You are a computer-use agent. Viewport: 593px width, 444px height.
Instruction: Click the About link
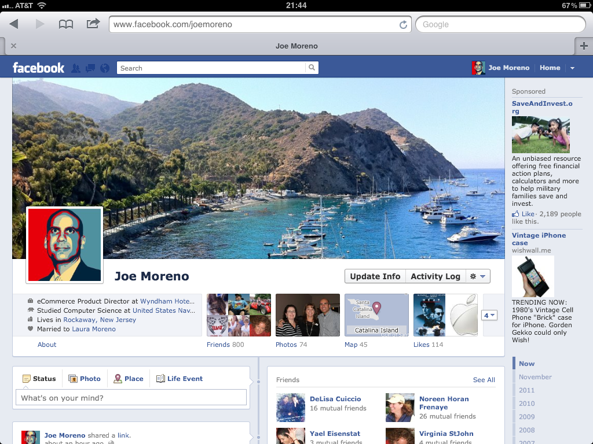tap(47, 345)
